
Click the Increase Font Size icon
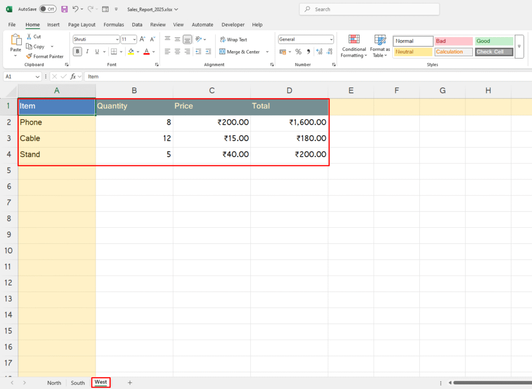click(x=142, y=39)
